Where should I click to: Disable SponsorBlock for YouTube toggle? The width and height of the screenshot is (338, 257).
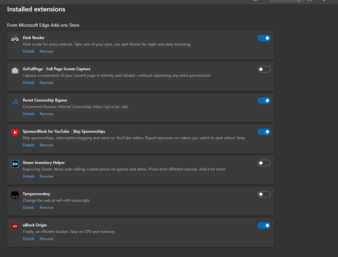[x=264, y=132]
